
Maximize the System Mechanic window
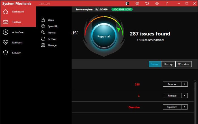(187, 3)
